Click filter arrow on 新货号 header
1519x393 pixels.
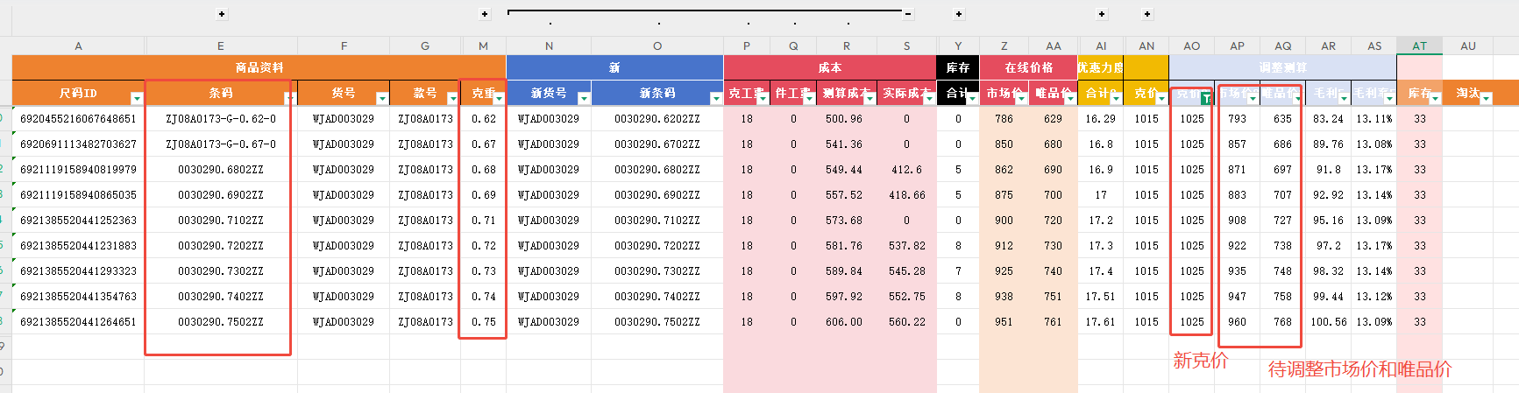(x=583, y=98)
